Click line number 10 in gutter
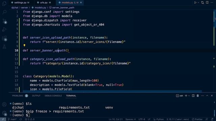This screenshot has height=121, width=216. point(17,50)
